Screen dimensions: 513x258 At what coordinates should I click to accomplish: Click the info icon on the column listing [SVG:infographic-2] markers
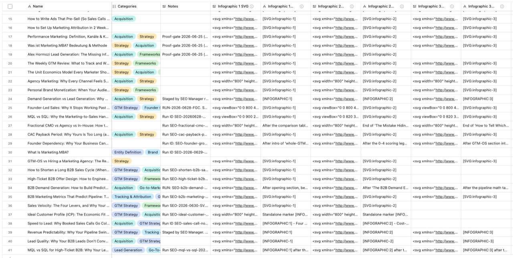coord(402,6)
